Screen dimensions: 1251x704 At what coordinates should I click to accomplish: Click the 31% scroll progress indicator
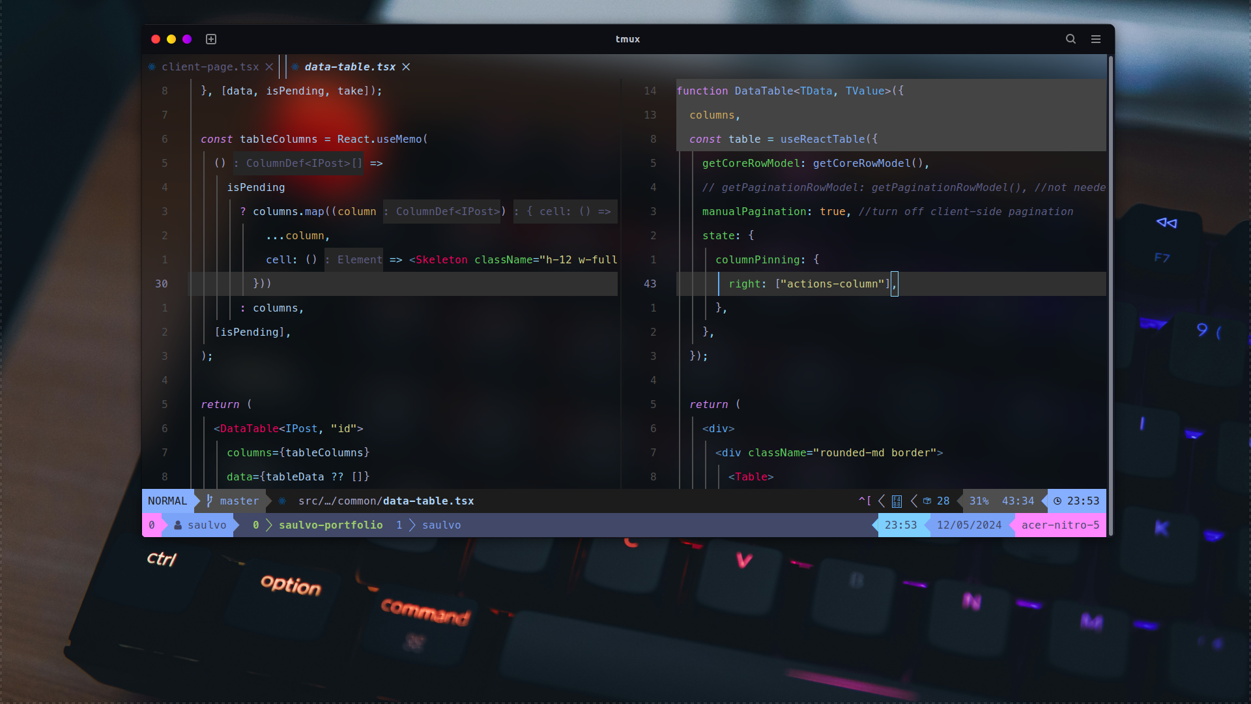tap(979, 501)
